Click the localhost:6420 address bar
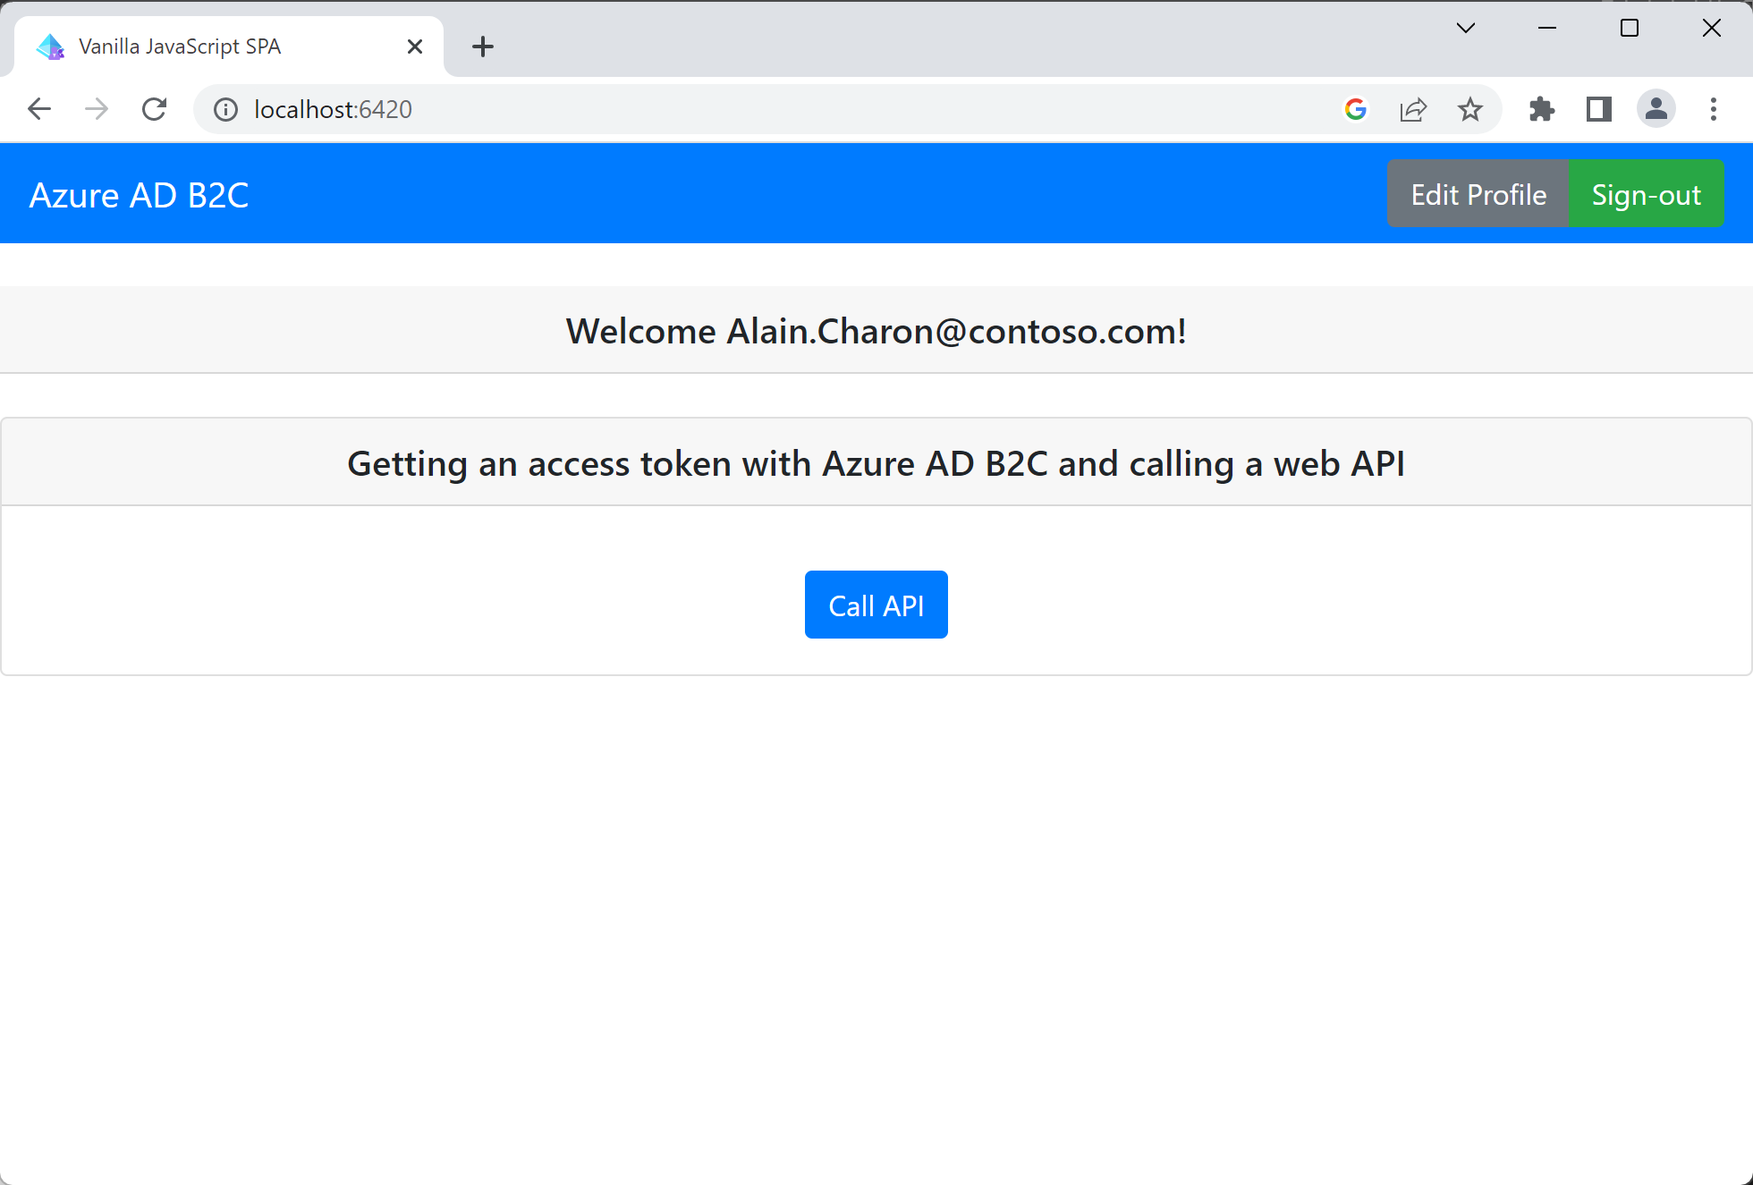The image size is (1753, 1185). tap(335, 108)
